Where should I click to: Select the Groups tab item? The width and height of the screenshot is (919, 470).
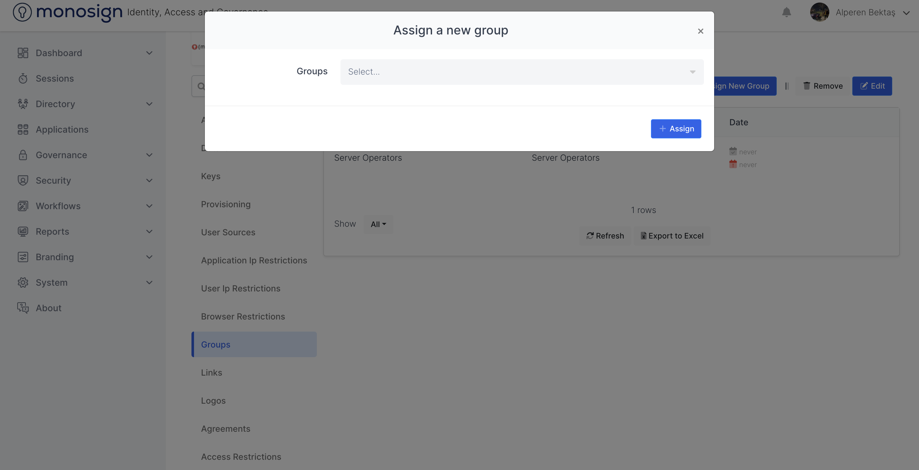pyautogui.click(x=215, y=344)
